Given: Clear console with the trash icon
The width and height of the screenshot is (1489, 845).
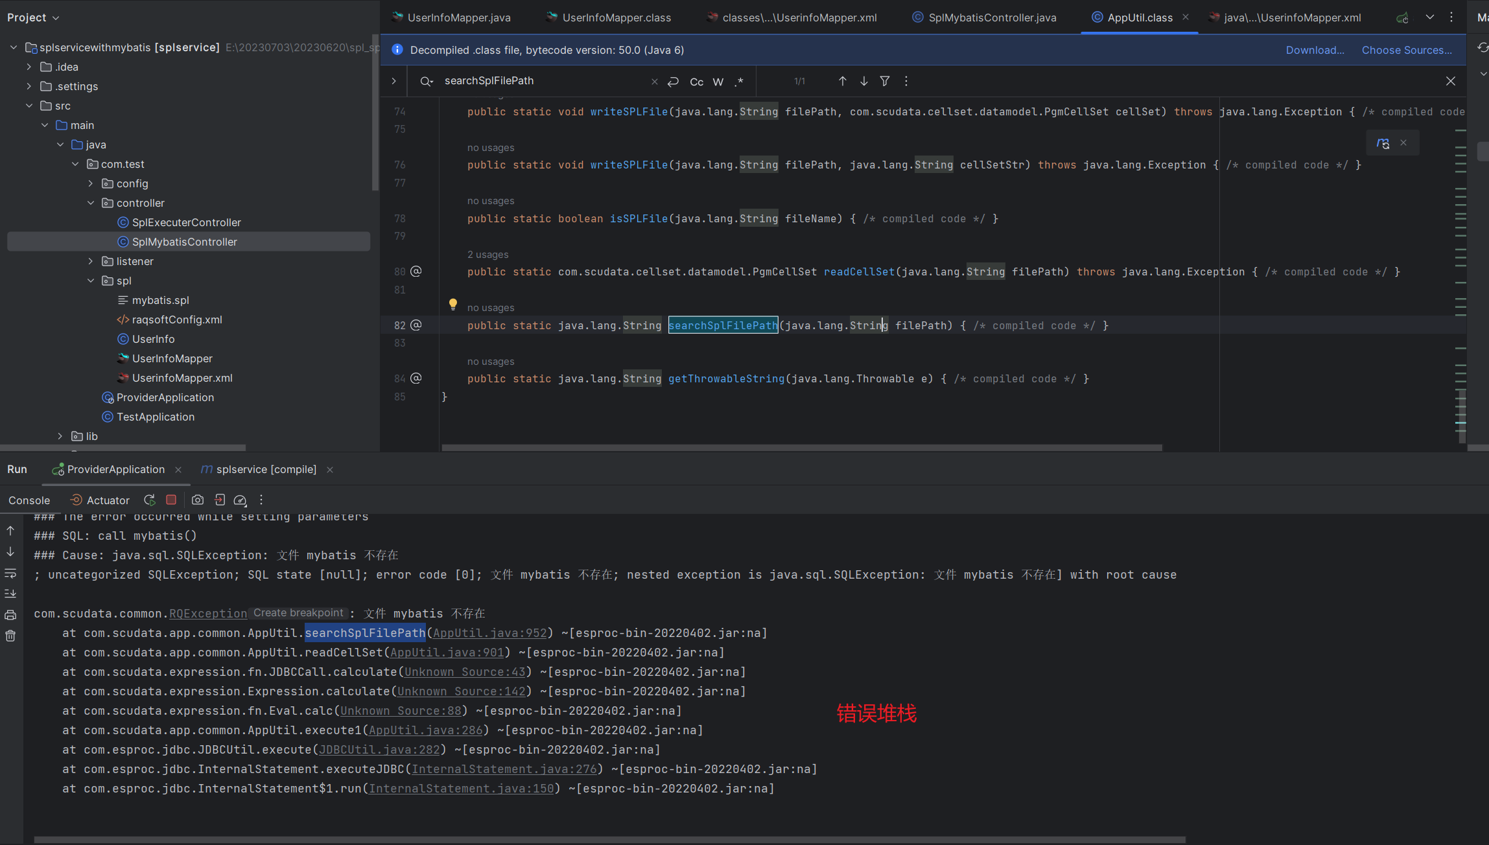Looking at the screenshot, I should click(x=10, y=636).
